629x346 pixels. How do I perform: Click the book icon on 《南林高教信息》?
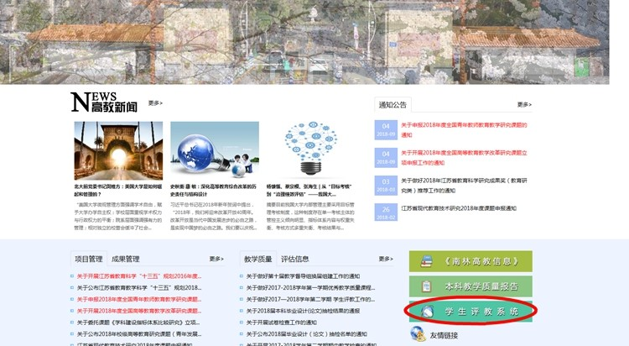[426, 262]
